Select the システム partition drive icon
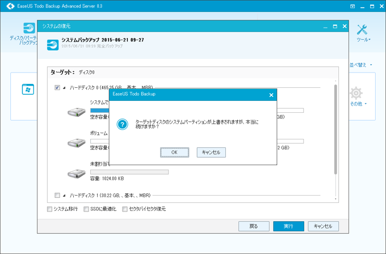This screenshot has width=386, height=254. point(77,112)
